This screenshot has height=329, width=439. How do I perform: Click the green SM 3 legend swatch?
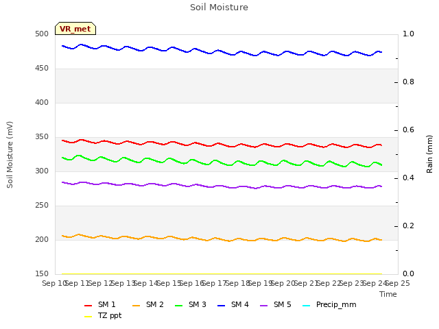click(178, 306)
